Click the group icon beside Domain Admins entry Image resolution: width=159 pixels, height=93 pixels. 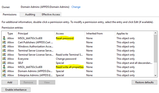pos(4,71)
